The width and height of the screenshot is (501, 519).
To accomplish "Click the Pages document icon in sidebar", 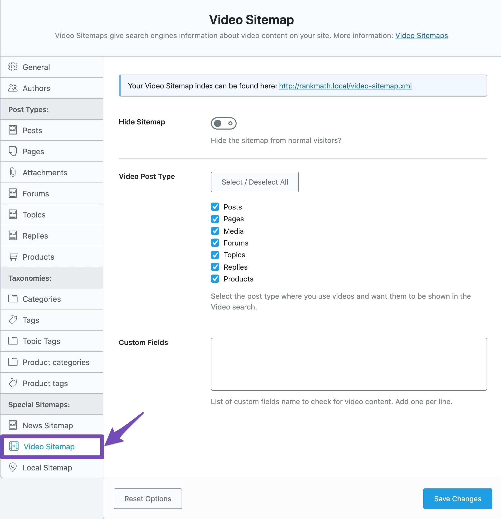I will point(13,151).
